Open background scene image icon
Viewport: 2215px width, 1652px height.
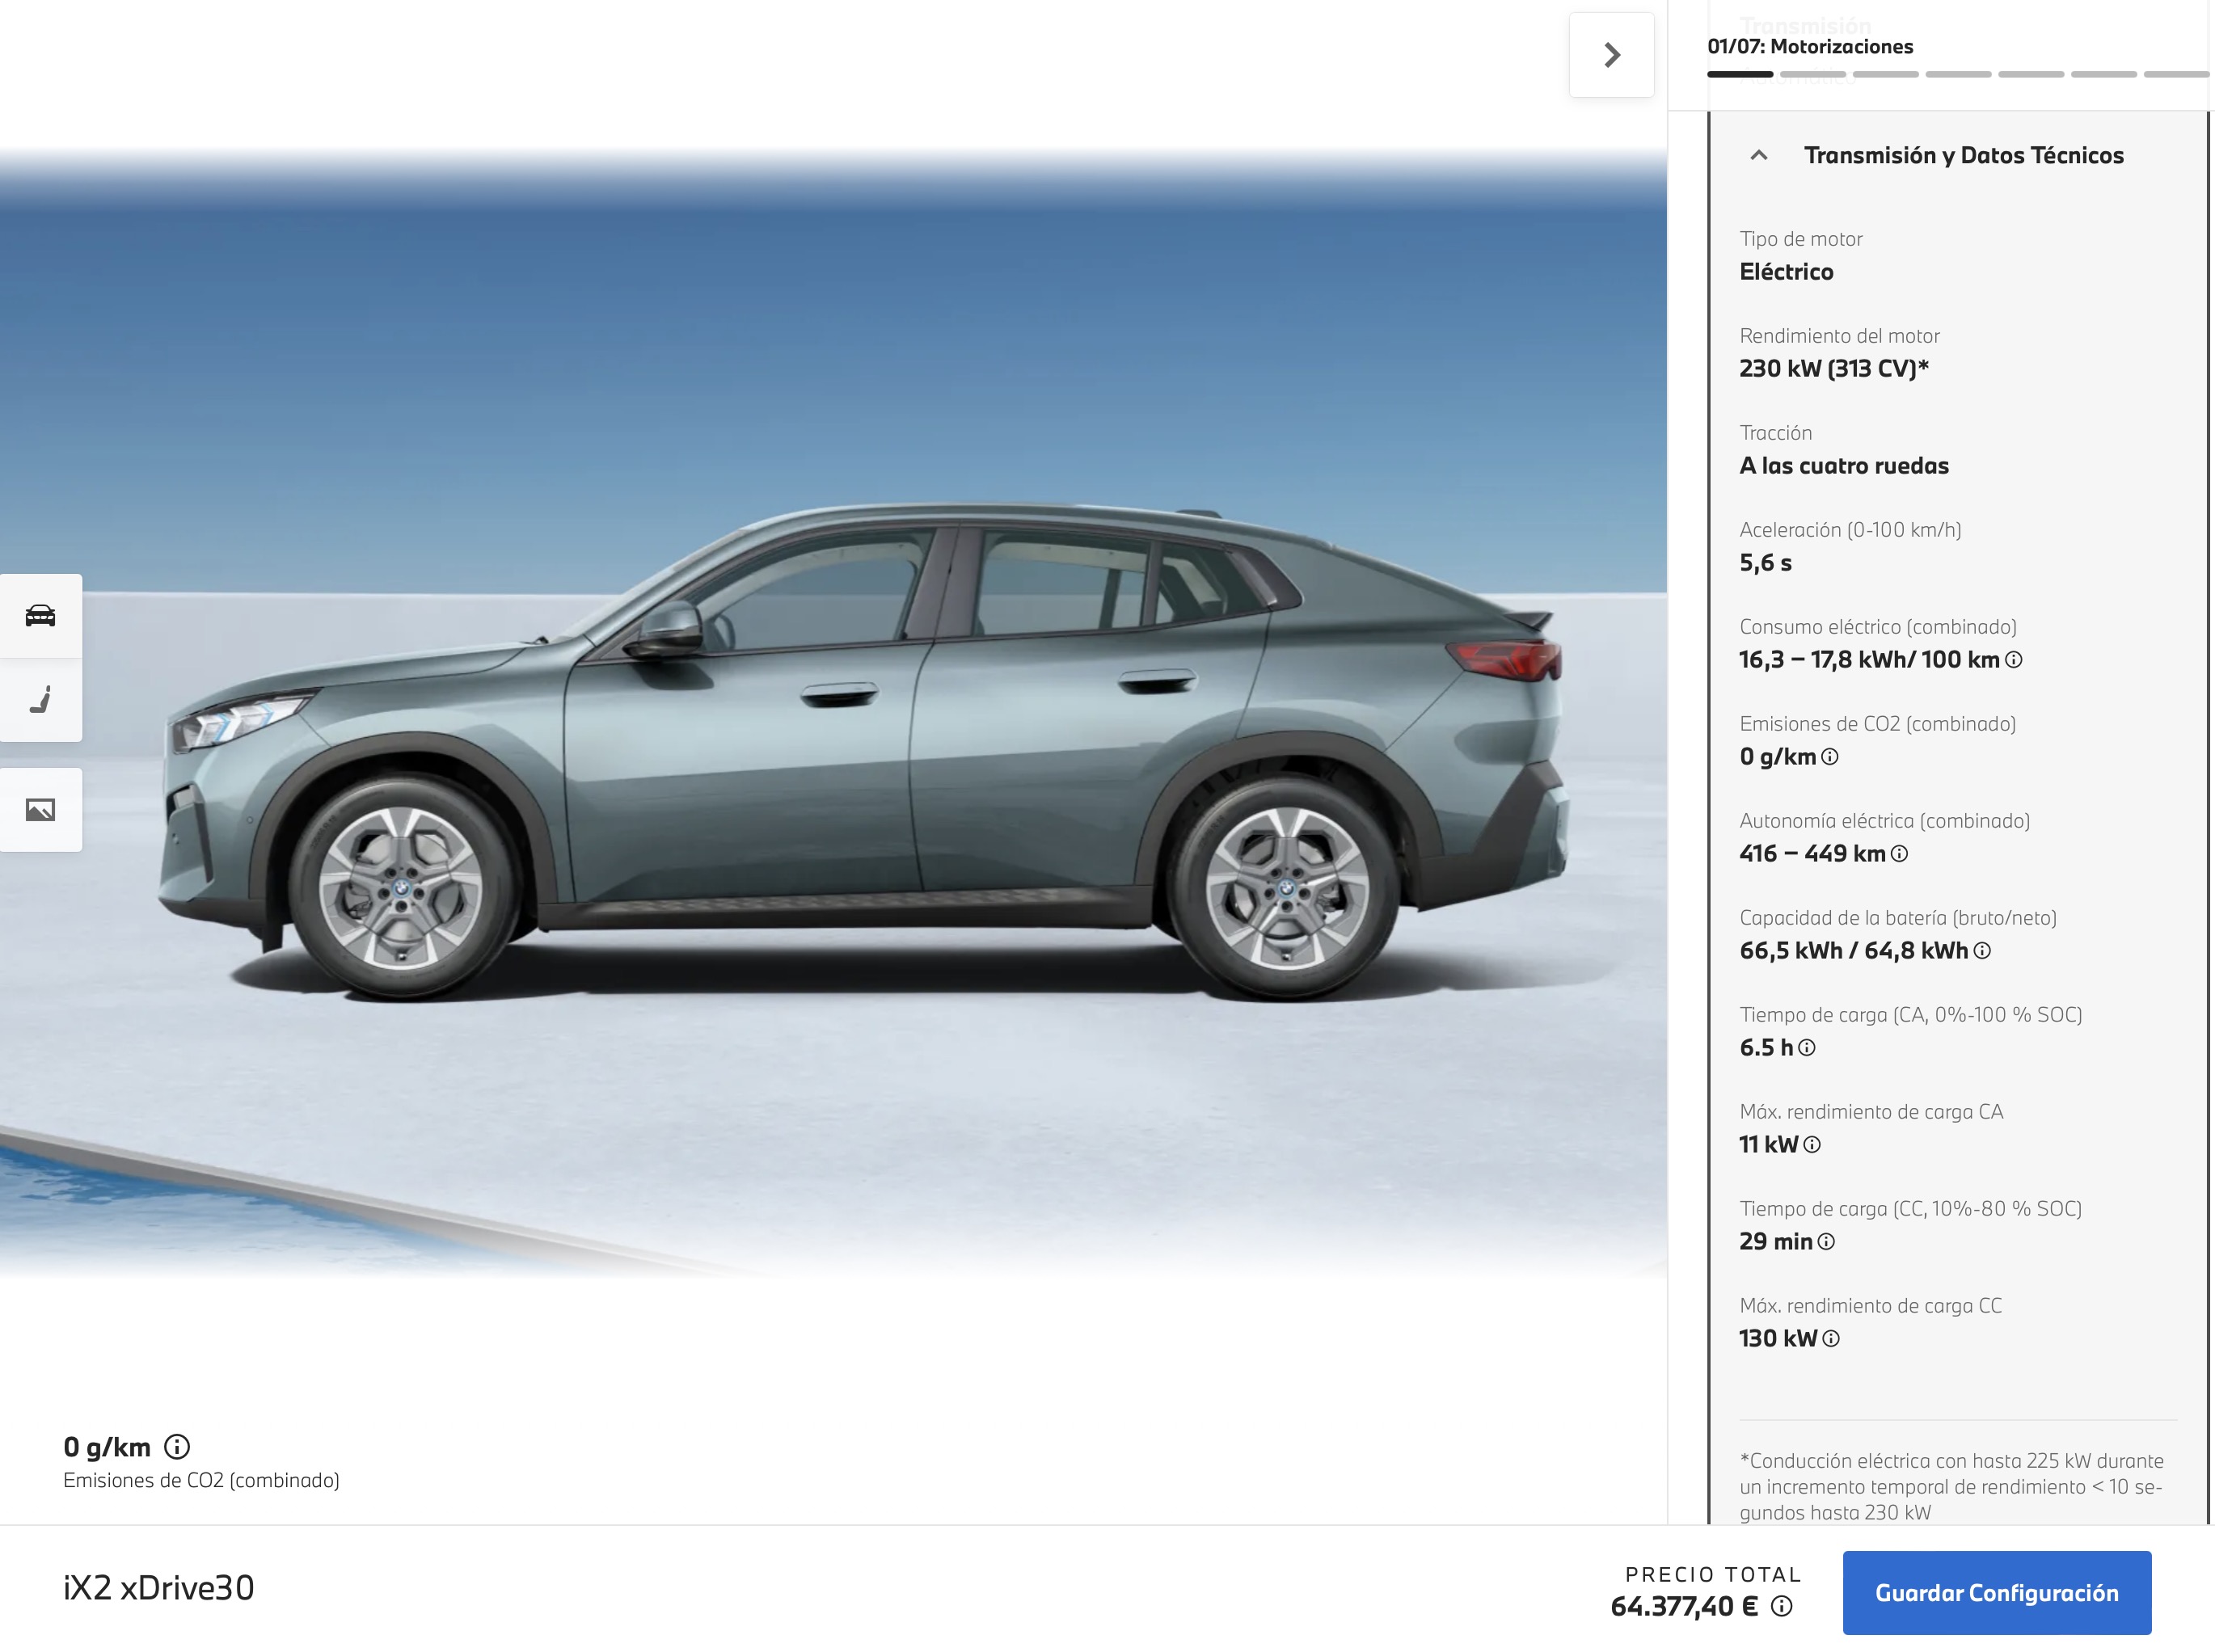tap(41, 810)
